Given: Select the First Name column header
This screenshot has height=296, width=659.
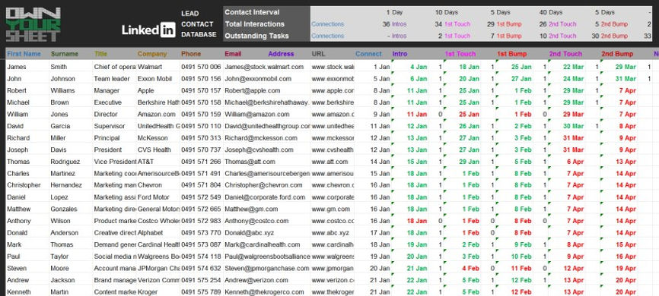Looking at the screenshot, I should [24, 54].
